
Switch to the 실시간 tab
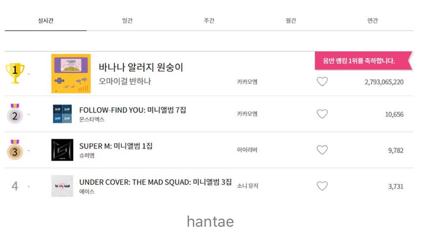[46, 21]
